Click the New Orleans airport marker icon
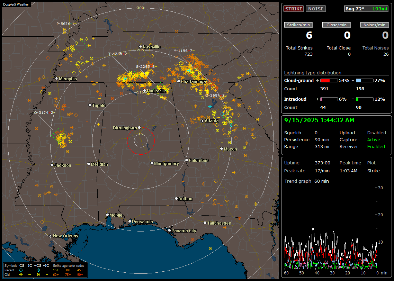 click(50, 236)
